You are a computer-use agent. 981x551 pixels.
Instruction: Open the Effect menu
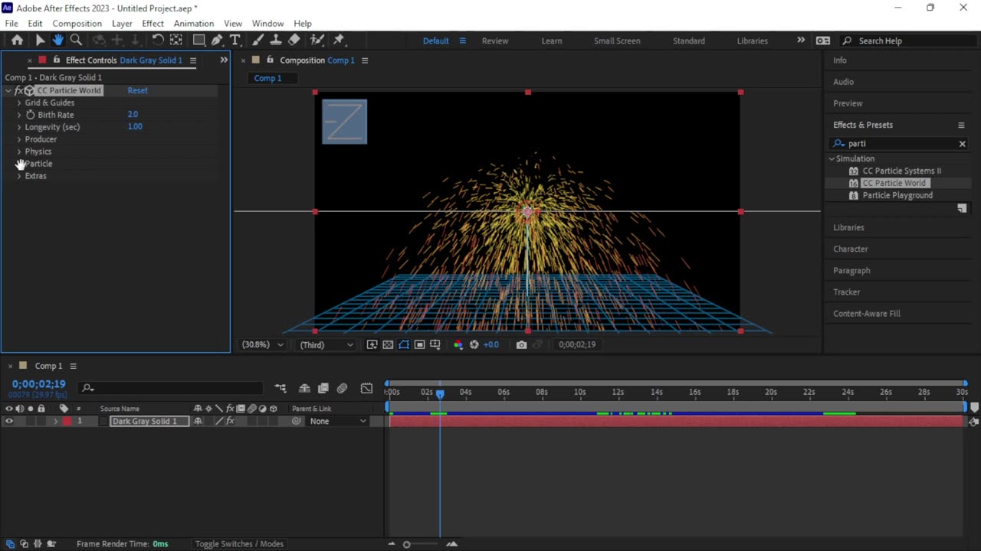(153, 24)
